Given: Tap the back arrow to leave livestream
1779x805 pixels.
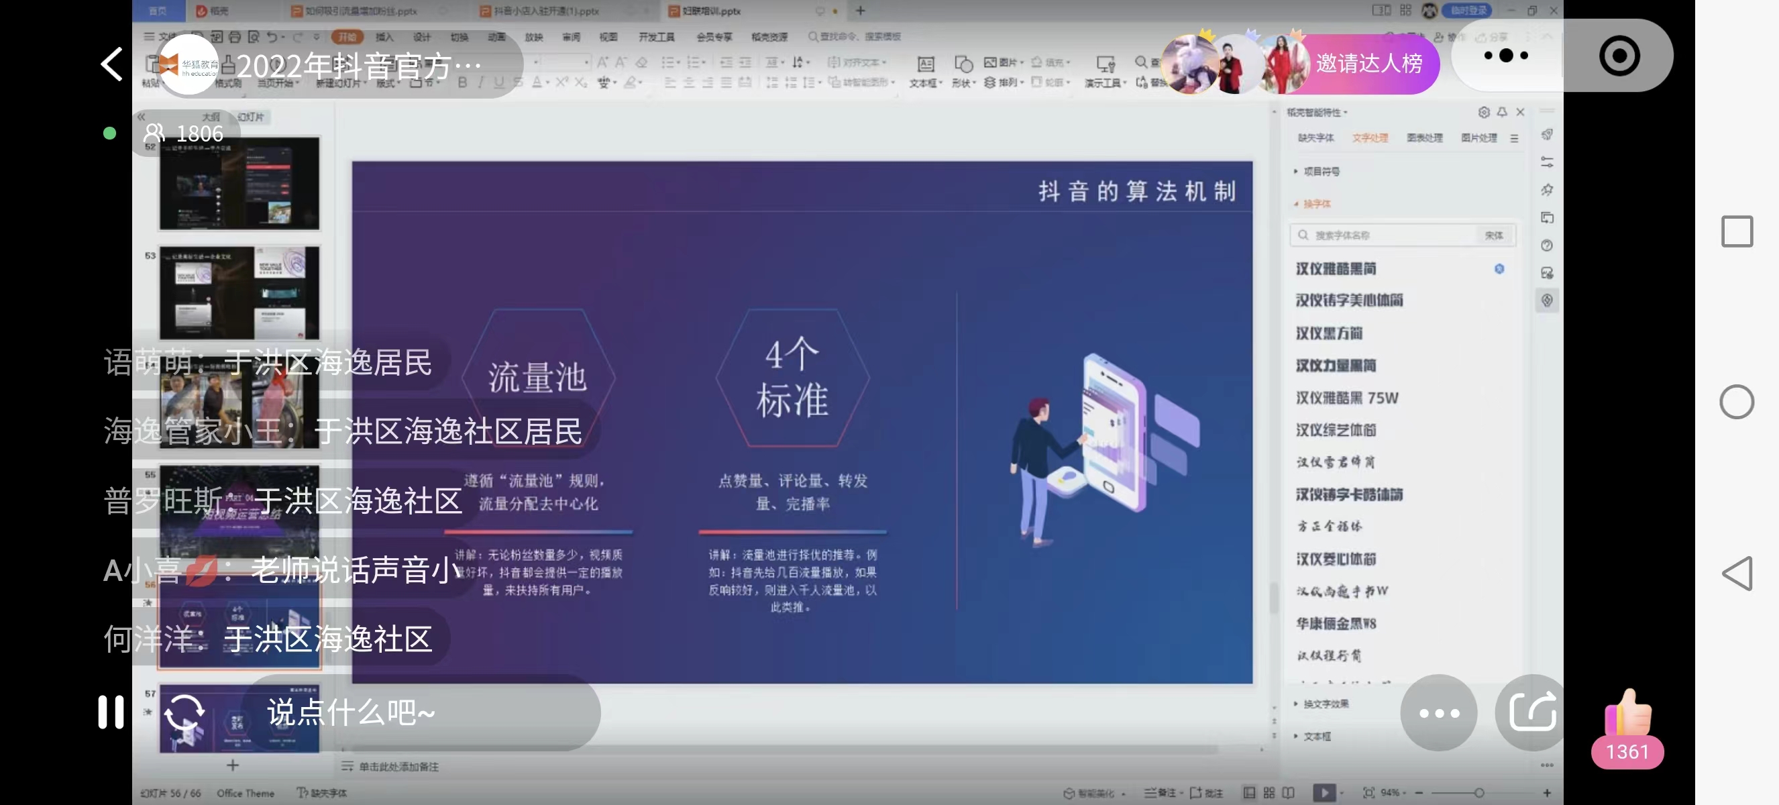Looking at the screenshot, I should point(113,65).
